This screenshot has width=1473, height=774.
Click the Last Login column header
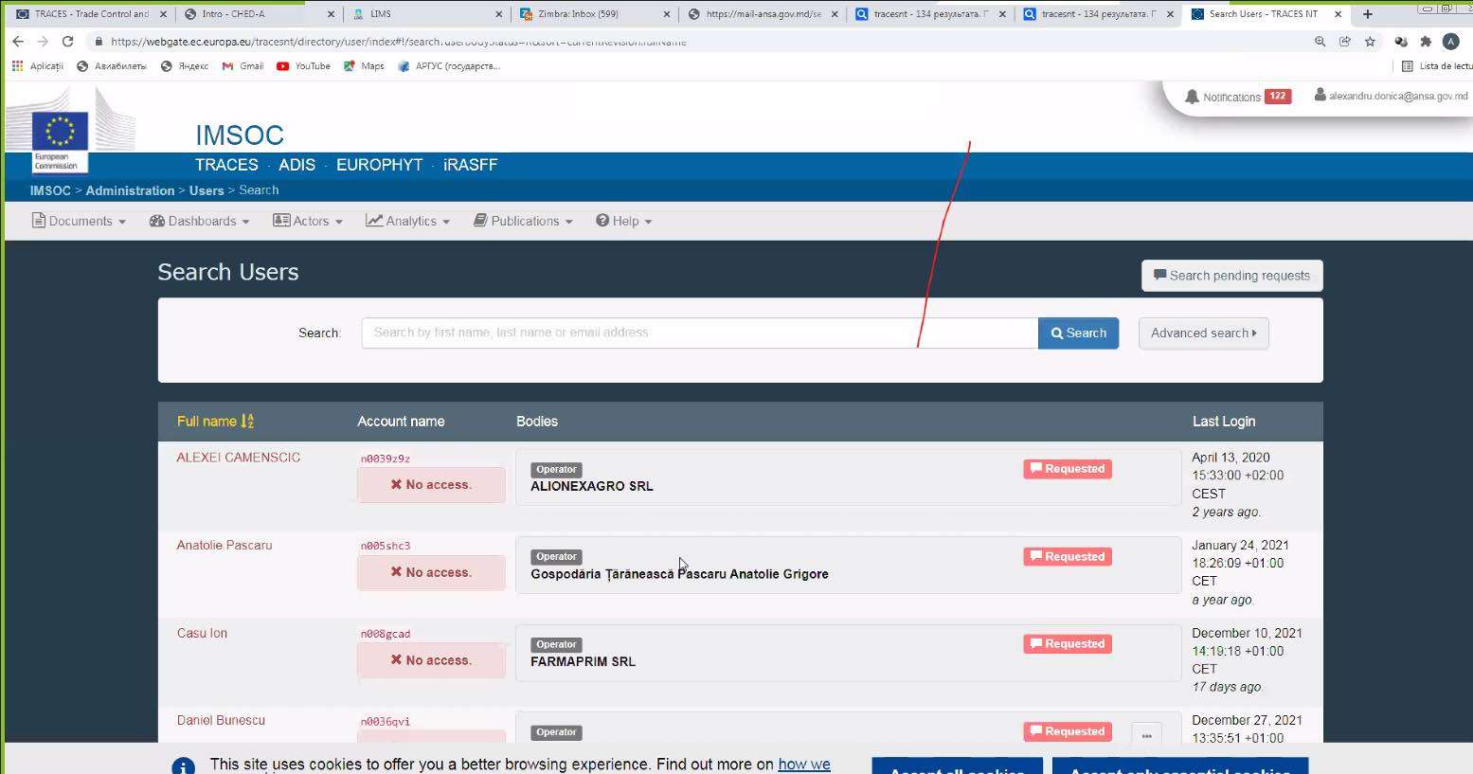pyautogui.click(x=1223, y=422)
